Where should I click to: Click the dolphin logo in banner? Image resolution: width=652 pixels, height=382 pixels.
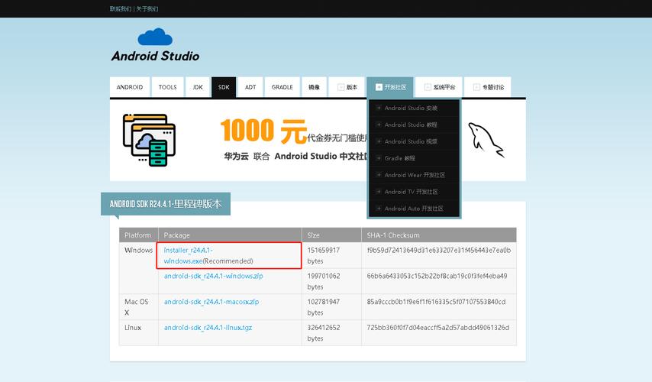[486, 140]
